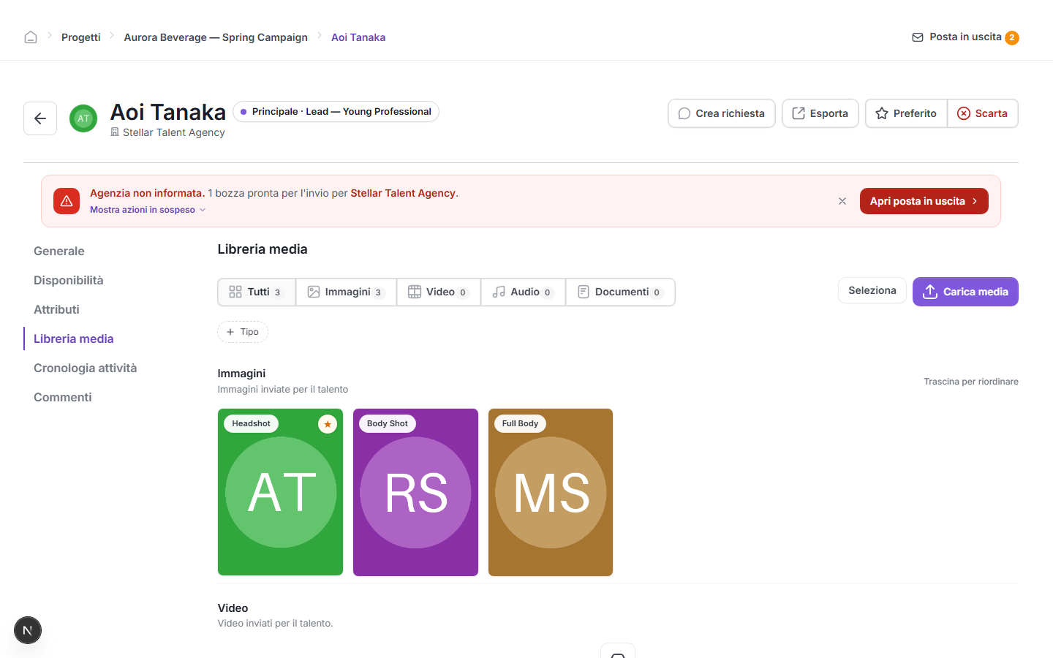Click the Libreria media heading
This screenshot has width=1053, height=658.
[x=263, y=249]
